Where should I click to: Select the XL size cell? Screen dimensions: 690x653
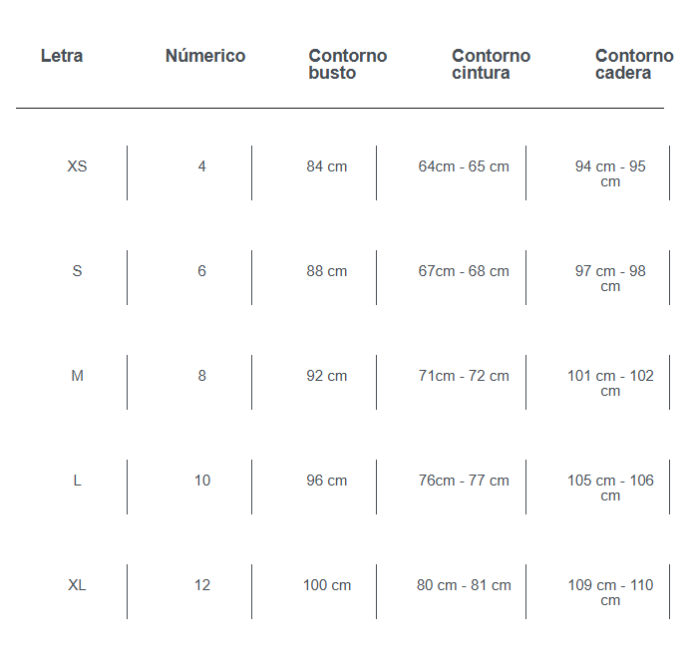[77, 585]
